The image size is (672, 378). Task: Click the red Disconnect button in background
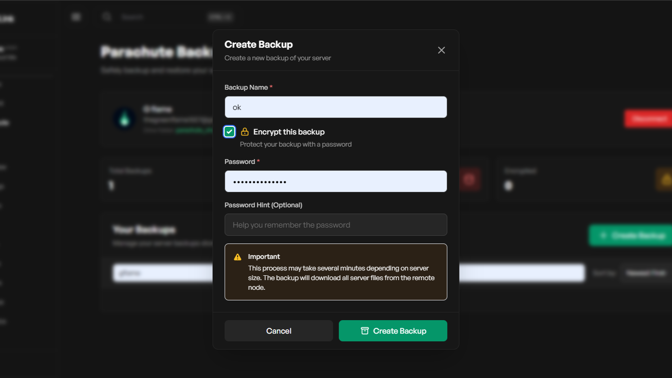click(648, 119)
